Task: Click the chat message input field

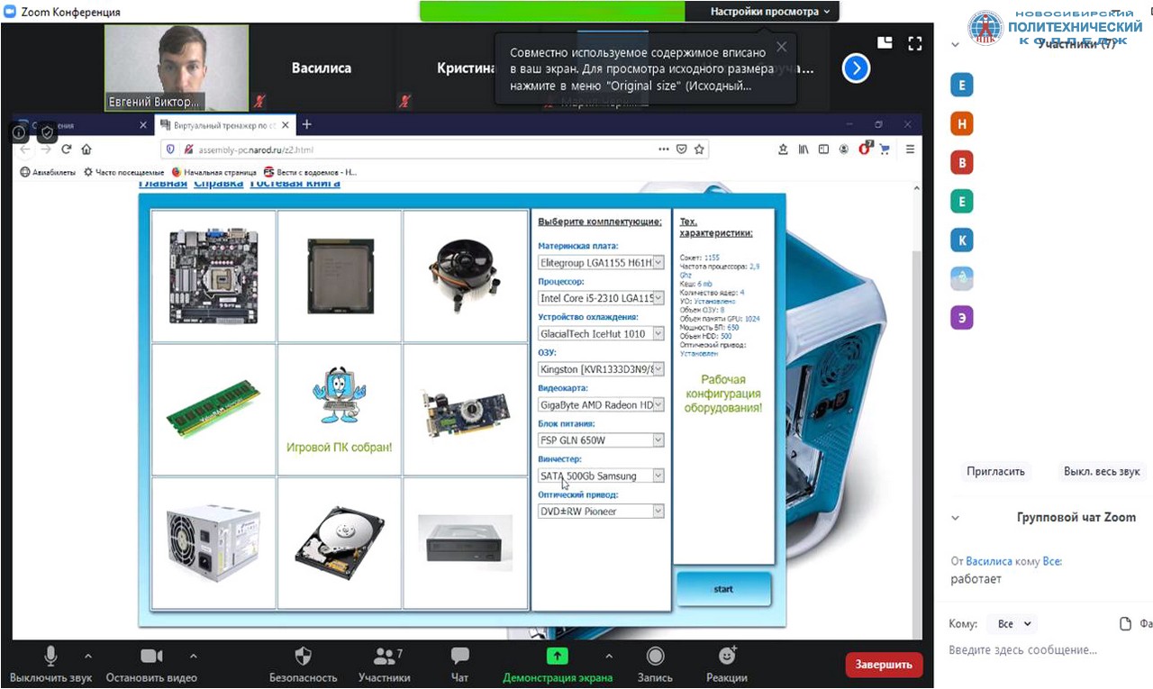Action: [1045, 650]
